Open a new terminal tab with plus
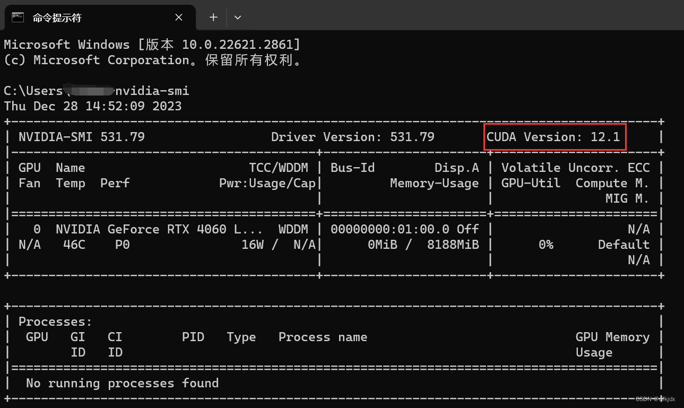This screenshot has height=408, width=684. (213, 18)
